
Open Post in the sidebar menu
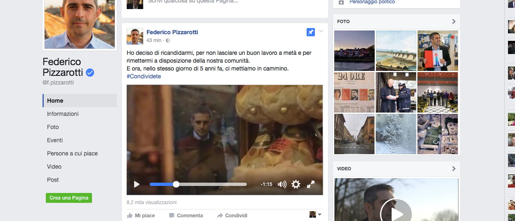(53, 180)
